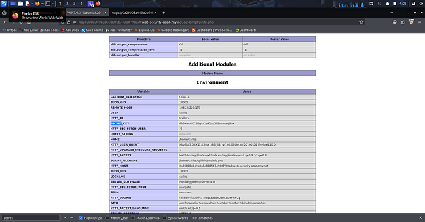Click the muted volume tray icon
This screenshot has width=425, height=222.
(x=379, y=4)
